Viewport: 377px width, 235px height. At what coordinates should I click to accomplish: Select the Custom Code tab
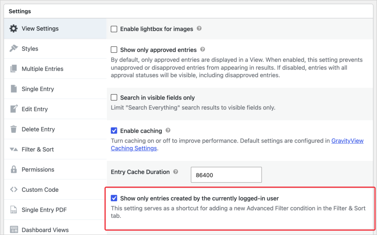[55, 190]
